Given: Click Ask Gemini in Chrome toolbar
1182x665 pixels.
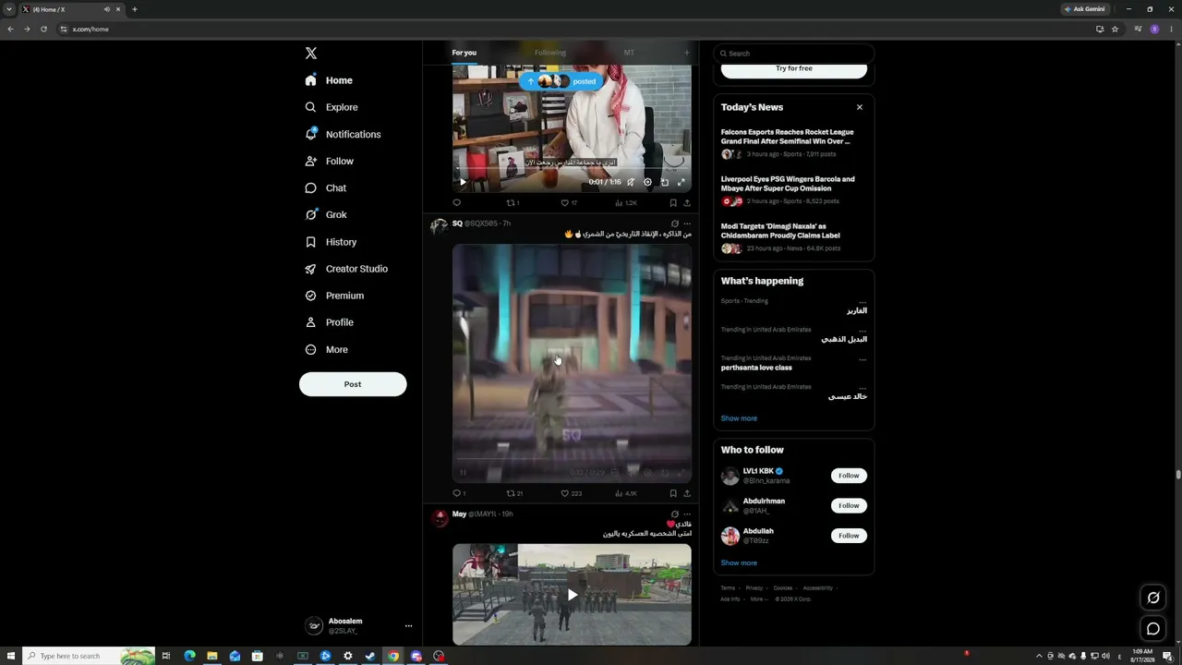Looking at the screenshot, I should pyautogui.click(x=1085, y=9).
